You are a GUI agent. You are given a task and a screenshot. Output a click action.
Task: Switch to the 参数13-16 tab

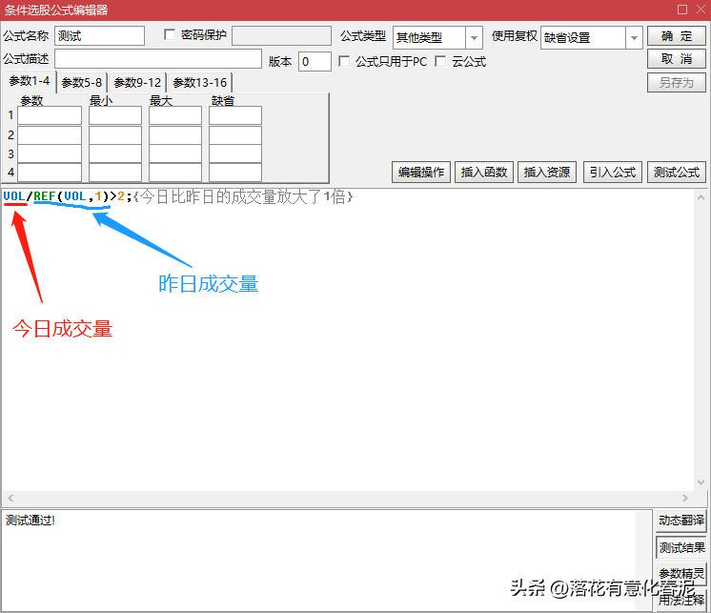[x=199, y=83]
